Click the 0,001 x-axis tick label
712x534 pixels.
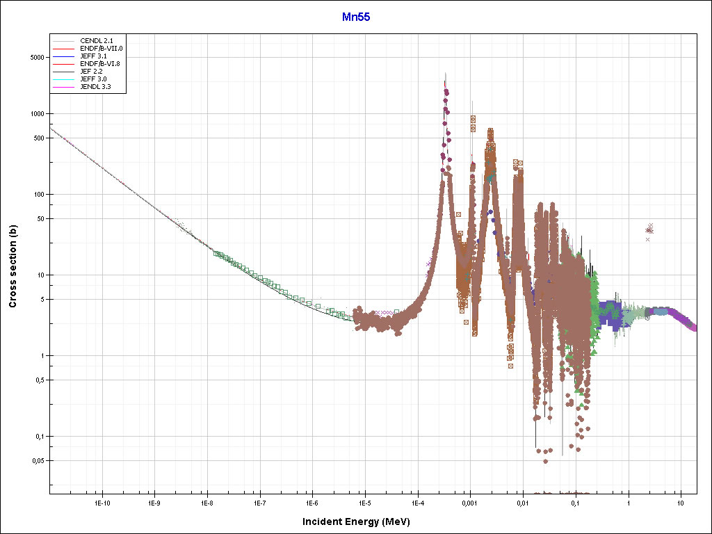[469, 502]
